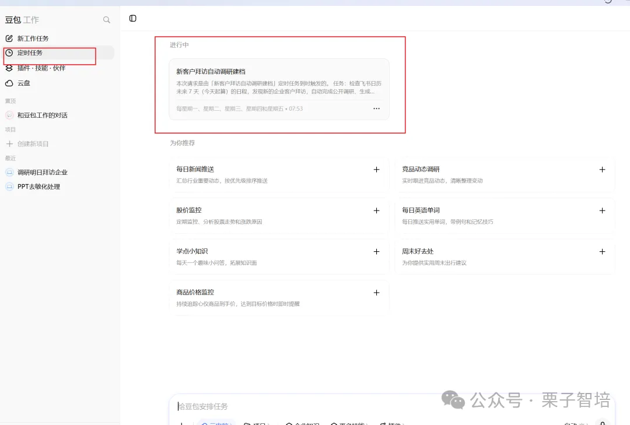The height and width of the screenshot is (425, 630).
Task: Click the 进行中 section heading
Action: (179, 44)
